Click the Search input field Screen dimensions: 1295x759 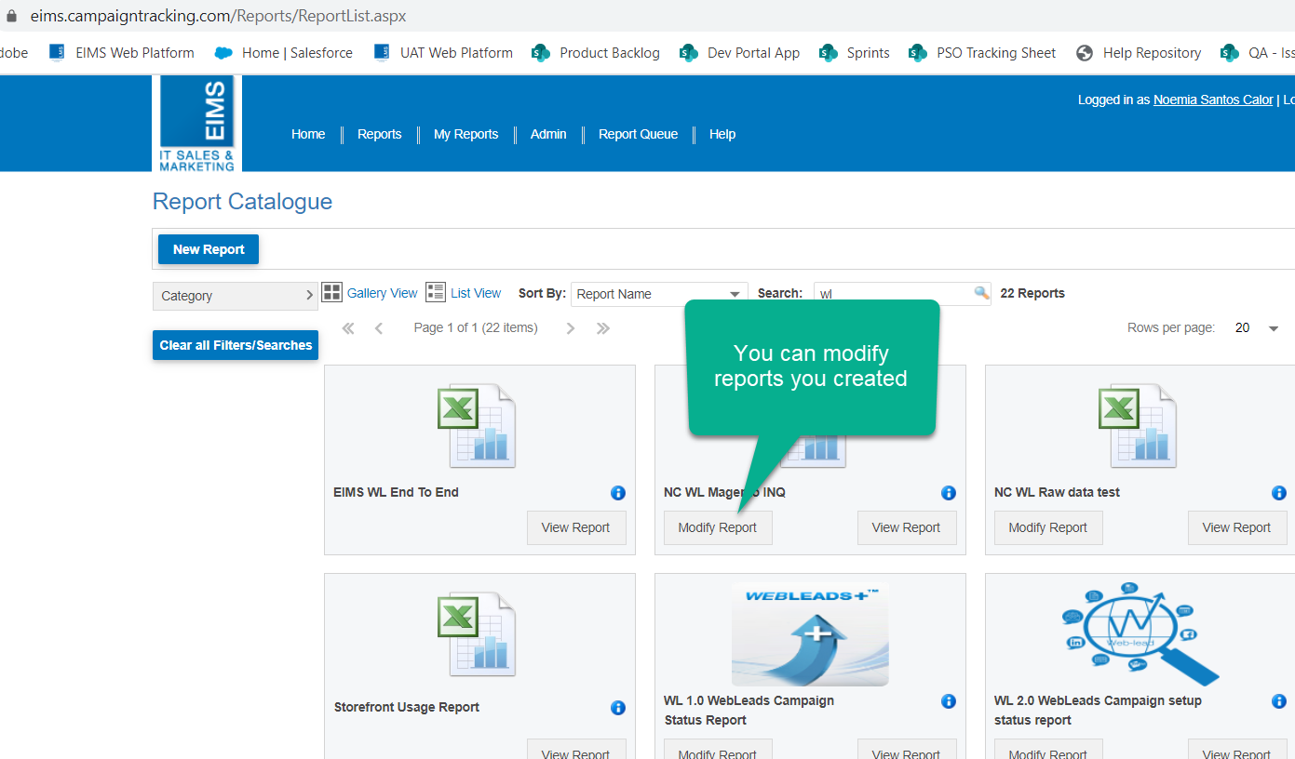coord(903,294)
